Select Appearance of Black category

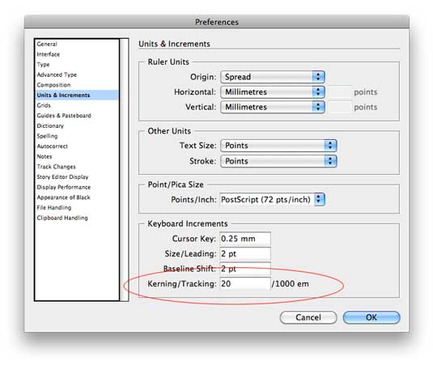(63, 197)
